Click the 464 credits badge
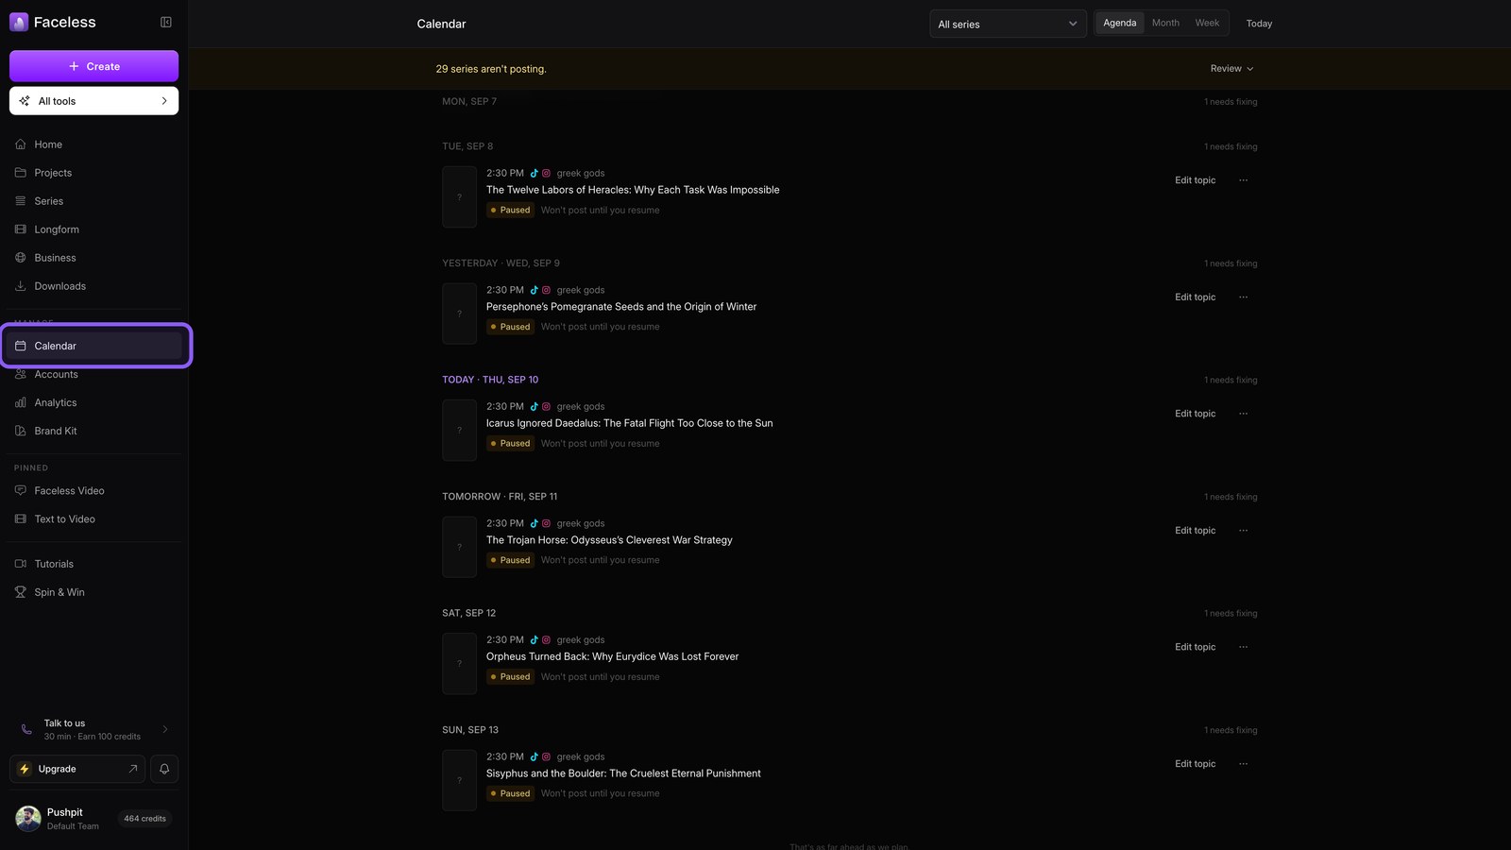The width and height of the screenshot is (1511, 850). [144, 819]
